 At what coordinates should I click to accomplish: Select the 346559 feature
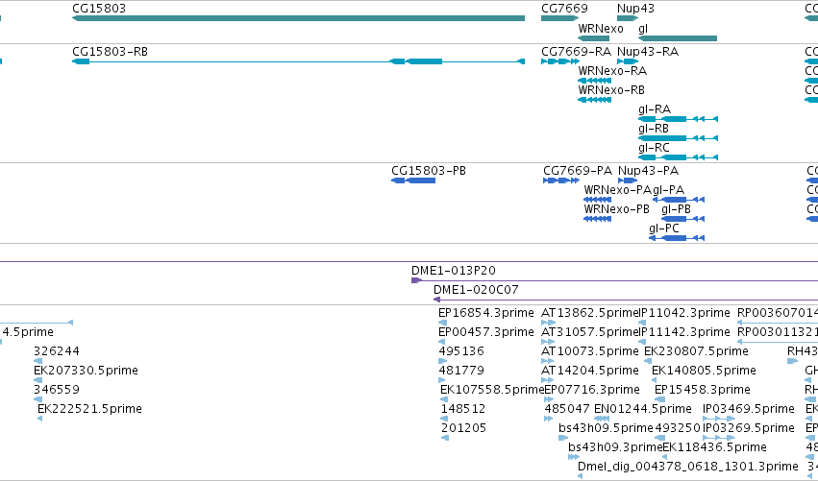click(37, 399)
